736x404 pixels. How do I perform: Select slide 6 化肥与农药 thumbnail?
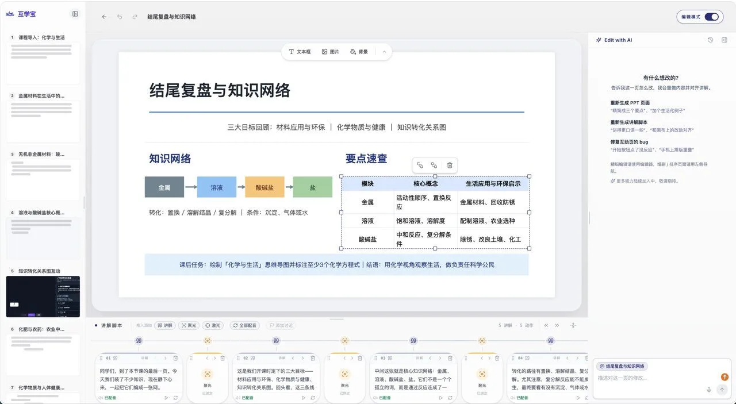click(x=43, y=355)
